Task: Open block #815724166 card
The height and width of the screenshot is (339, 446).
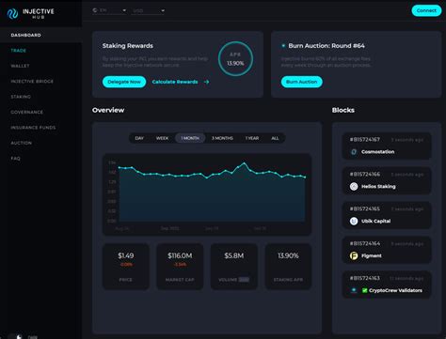Action: click(x=387, y=180)
